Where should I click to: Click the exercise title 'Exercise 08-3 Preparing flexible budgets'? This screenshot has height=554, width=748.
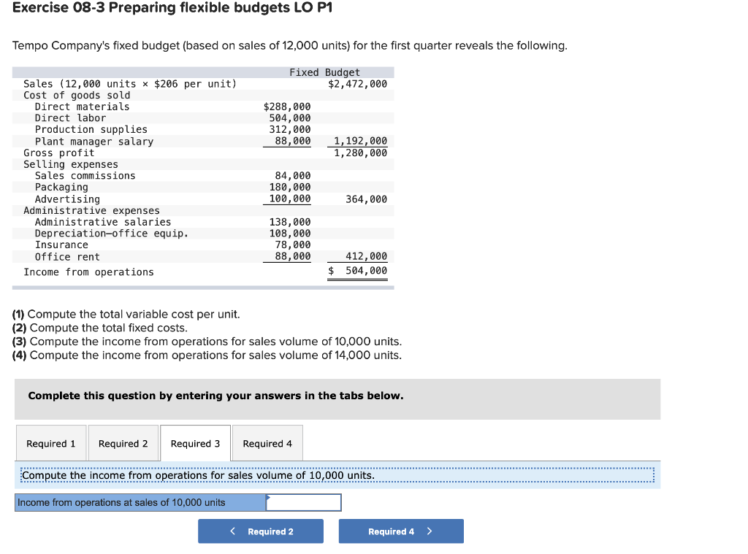coord(172,7)
